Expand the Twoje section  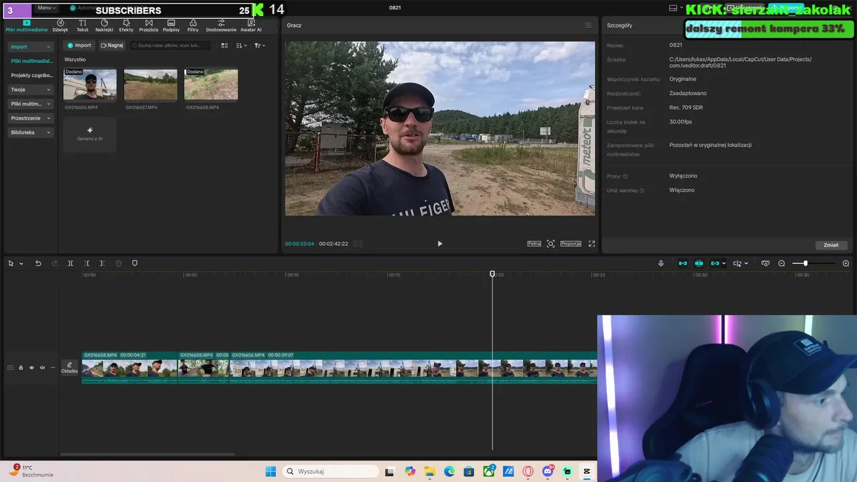[30, 90]
